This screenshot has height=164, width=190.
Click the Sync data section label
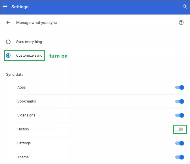15,74
